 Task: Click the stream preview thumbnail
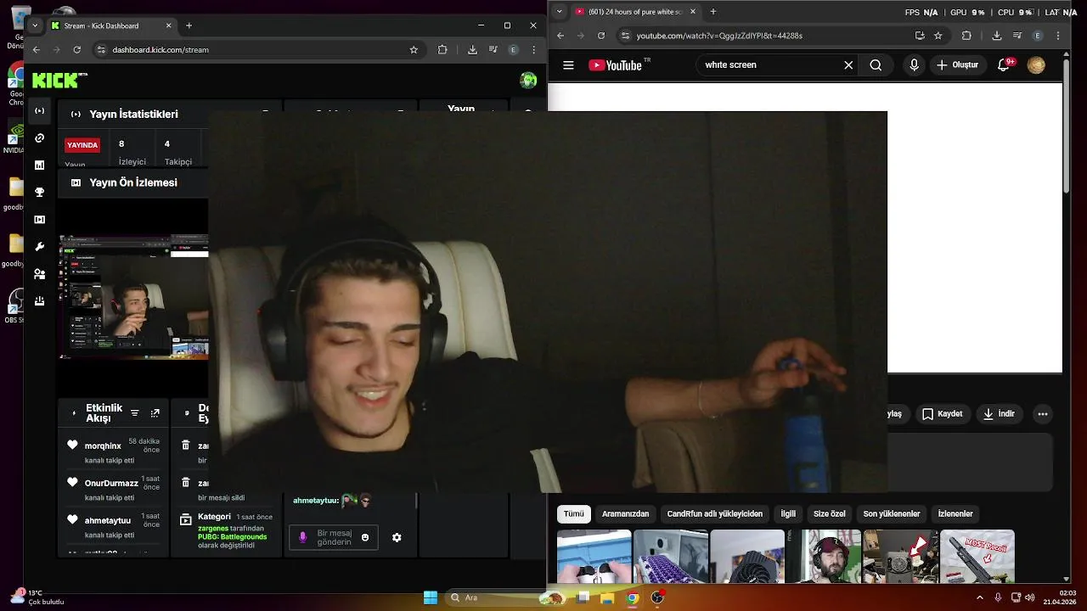[x=134, y=297]
